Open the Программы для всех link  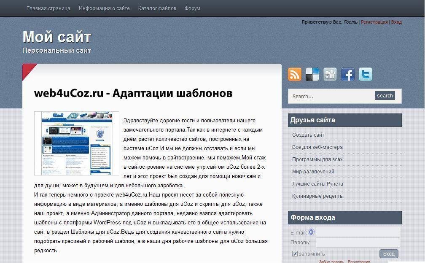point(317,159)
